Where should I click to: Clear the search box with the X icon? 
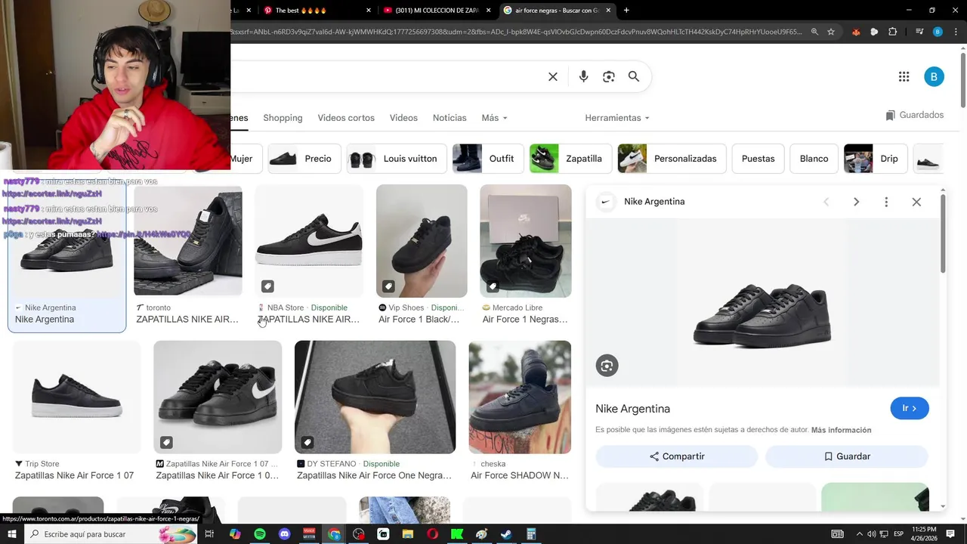click(x=553, y=76)
